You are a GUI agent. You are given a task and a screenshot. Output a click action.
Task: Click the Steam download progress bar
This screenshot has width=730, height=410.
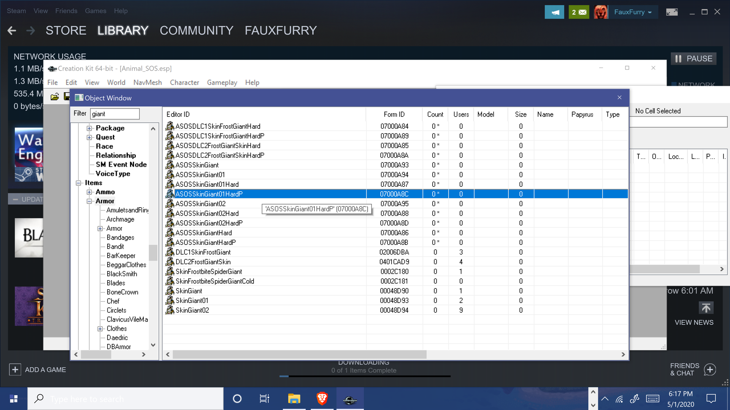click(x=365, y=376)
